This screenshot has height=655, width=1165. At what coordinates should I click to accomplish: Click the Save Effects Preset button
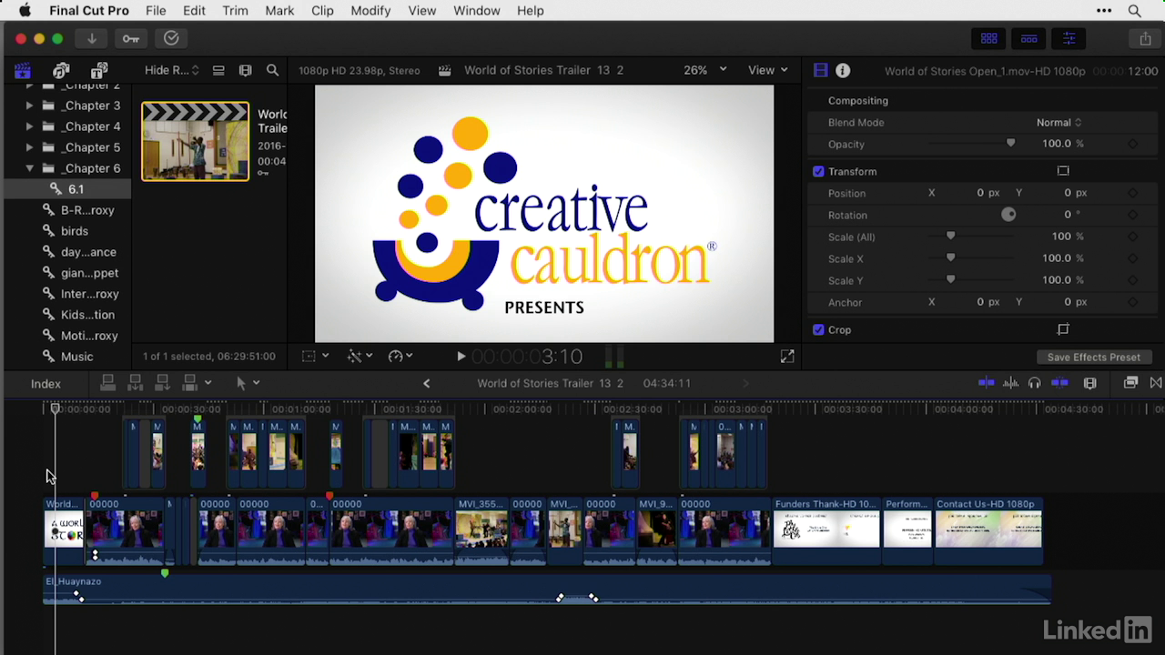coord(1093,357)
